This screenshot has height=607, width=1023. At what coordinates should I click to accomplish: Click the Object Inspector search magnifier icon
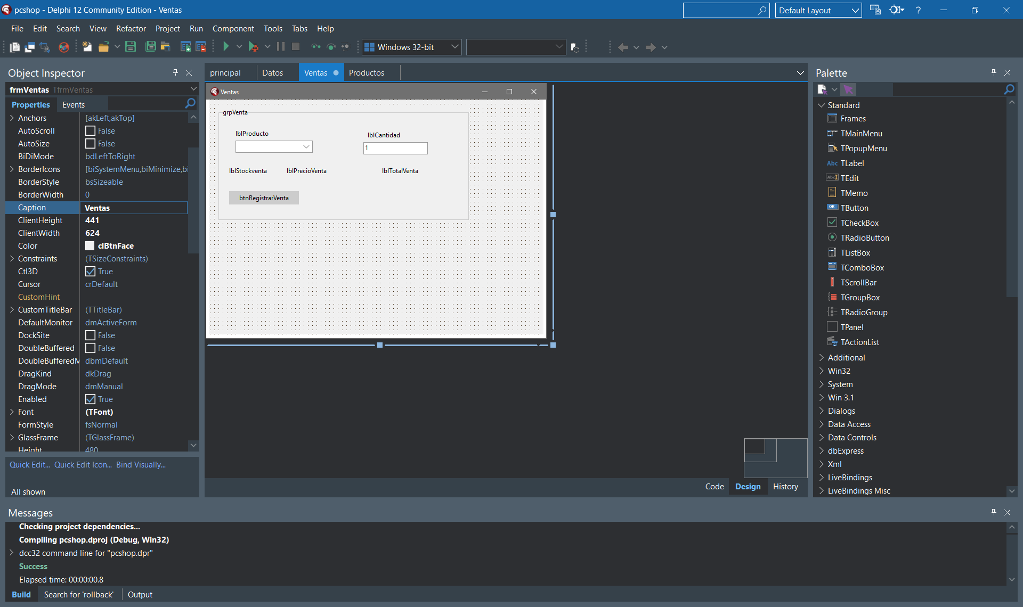point(190,103)
